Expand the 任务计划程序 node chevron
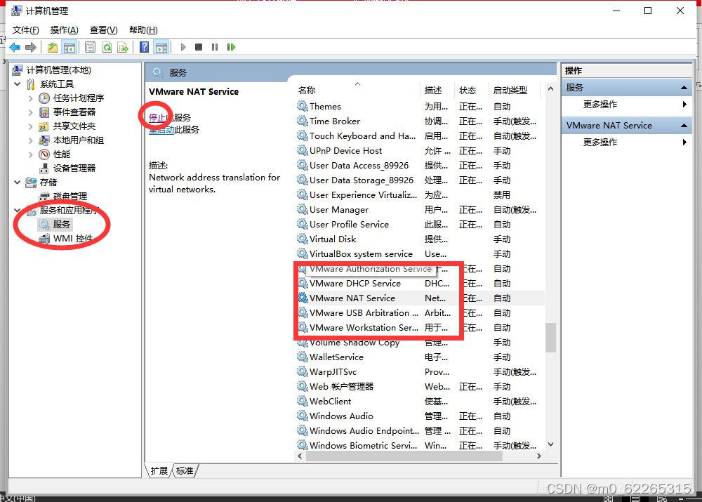Image resolution: width=702 pixels, height=502 pixels. [30, 98]
